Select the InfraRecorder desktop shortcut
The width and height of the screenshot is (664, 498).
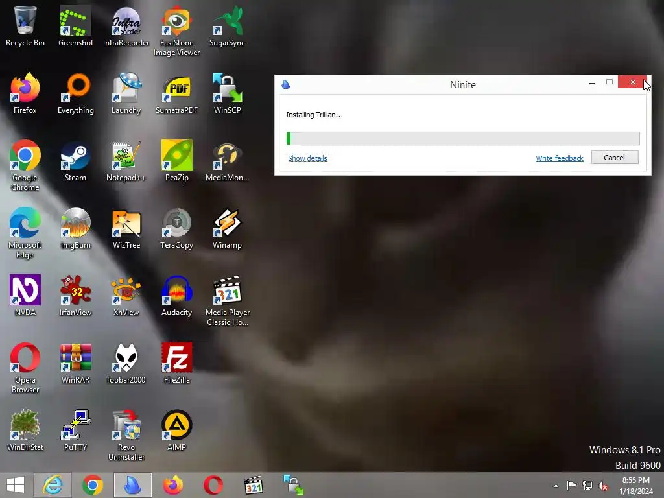126,26
